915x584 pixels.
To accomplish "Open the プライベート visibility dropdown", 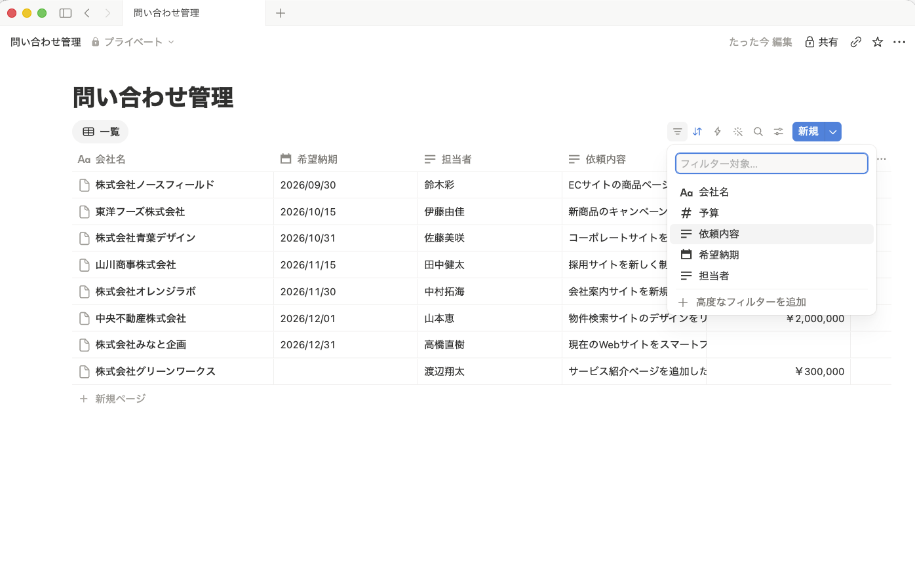I will pyautogui.click(x=133, y=42).
